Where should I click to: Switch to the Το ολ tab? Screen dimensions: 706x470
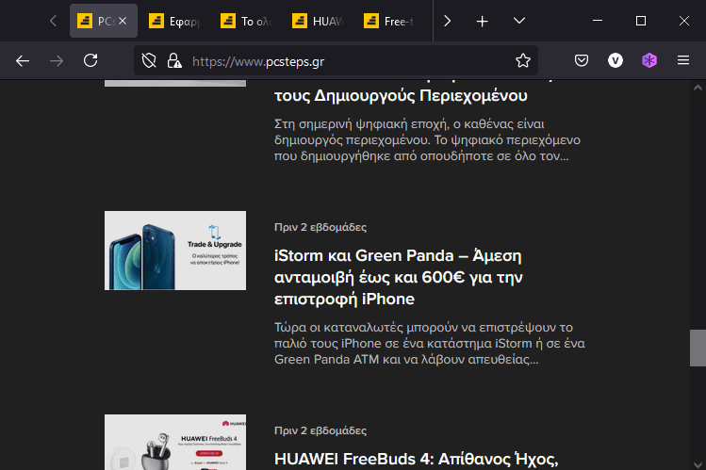(246, 21)
